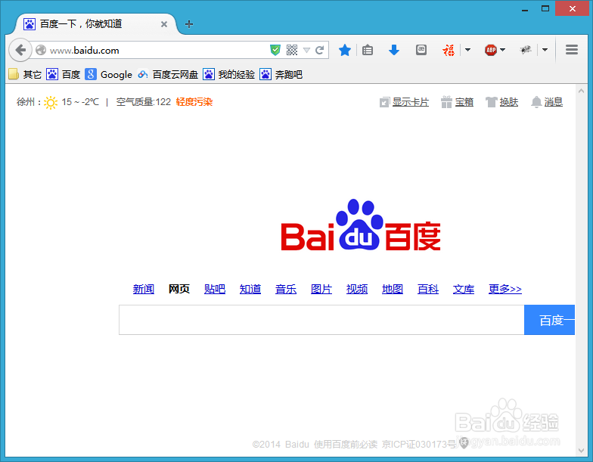Open the 音乐 music link
This screenshot has width=593, height=462.
click(286, 289)
